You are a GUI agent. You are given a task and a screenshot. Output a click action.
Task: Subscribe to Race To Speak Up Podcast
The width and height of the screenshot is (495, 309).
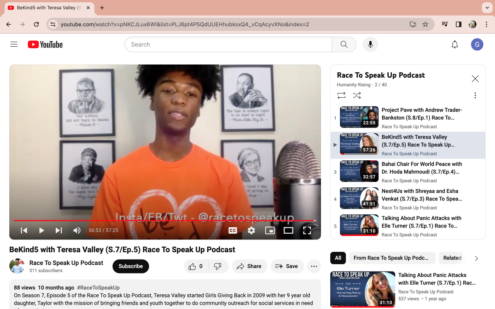point(131,266)
